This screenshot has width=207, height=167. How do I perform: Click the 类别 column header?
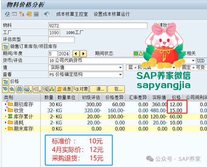[x=21, y=98]
